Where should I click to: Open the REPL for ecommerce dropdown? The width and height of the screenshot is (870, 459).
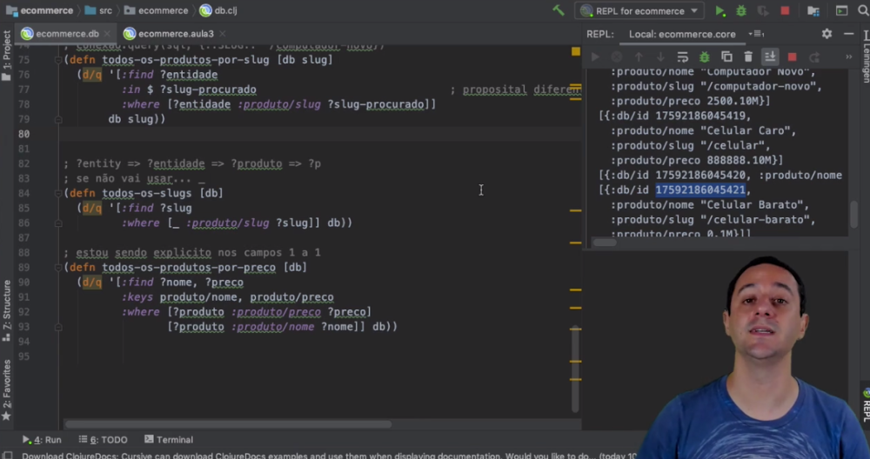coord(641,11)
